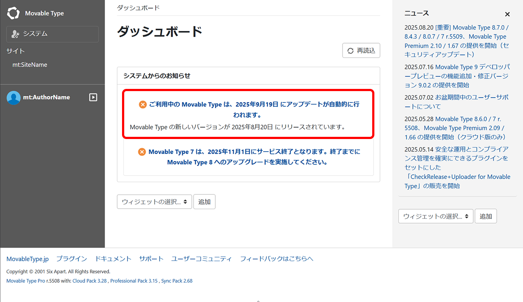Click the Movable Type brand name text
This screenshot has height=302, width=523.
pos(44,13)
